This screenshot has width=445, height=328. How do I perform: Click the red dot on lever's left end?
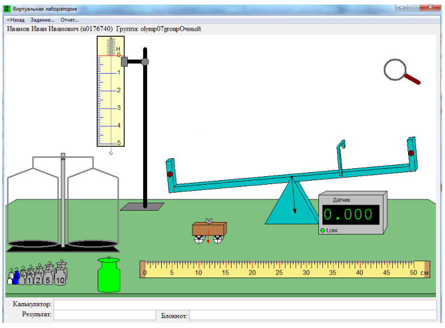point(170,174)
